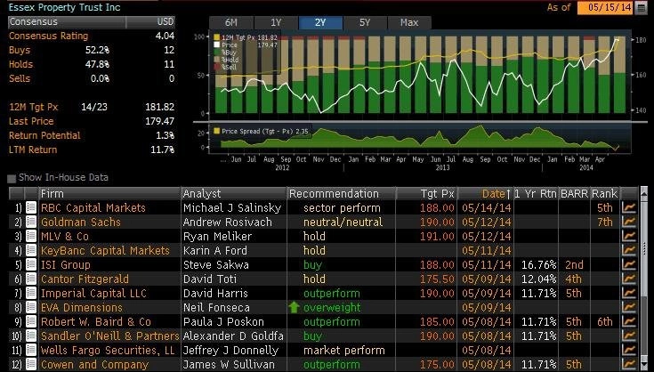Open RBC Capital Markets firm link

(x=93, y=207)
